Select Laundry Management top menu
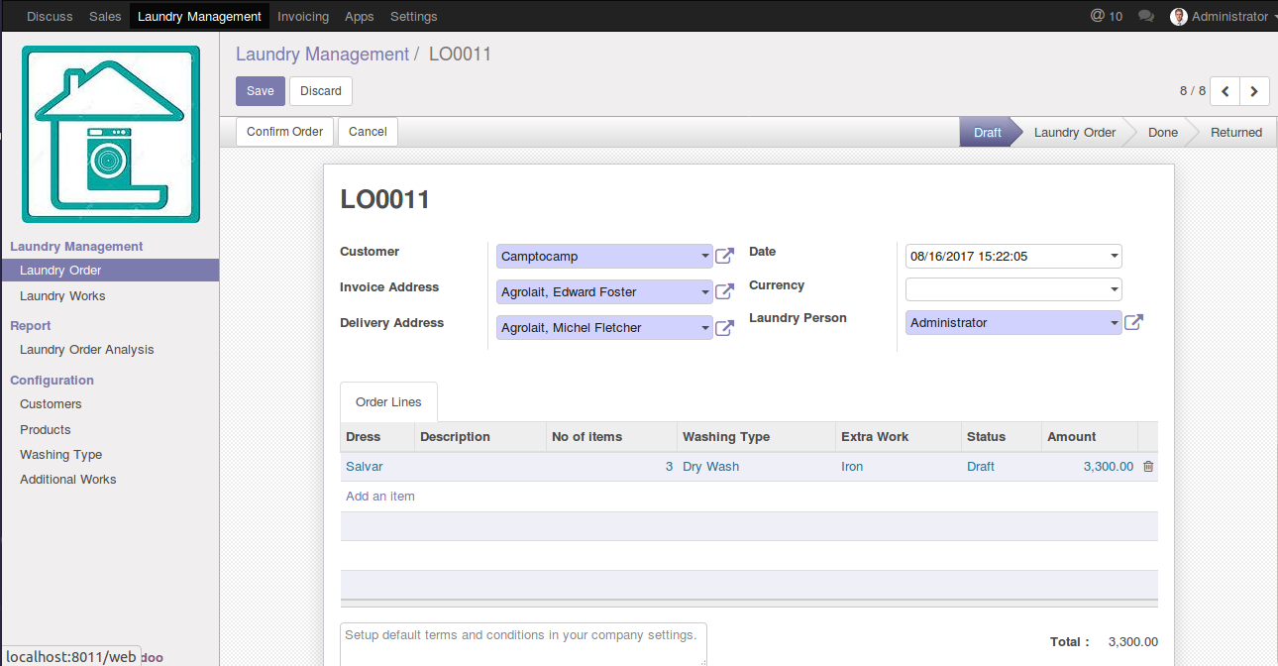1278x666 pixels. (x=199, y=16)
